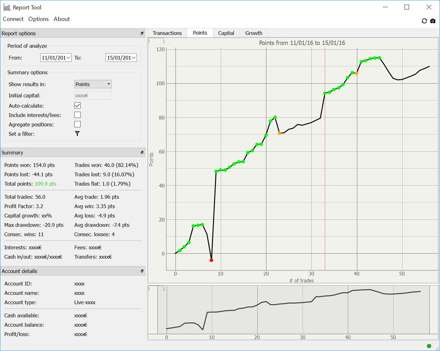Click the Report Tool app icon
The height and width of the screenshot is (351, 440).
click(x=7, y=7)
